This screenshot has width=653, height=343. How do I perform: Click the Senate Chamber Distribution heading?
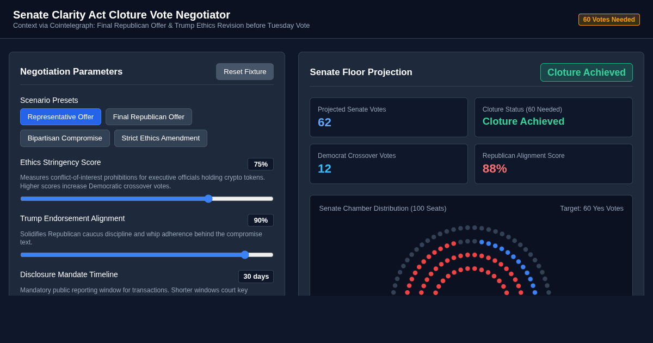point(383,209)
